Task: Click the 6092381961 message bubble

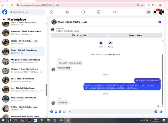Action: tap(63, 102)
